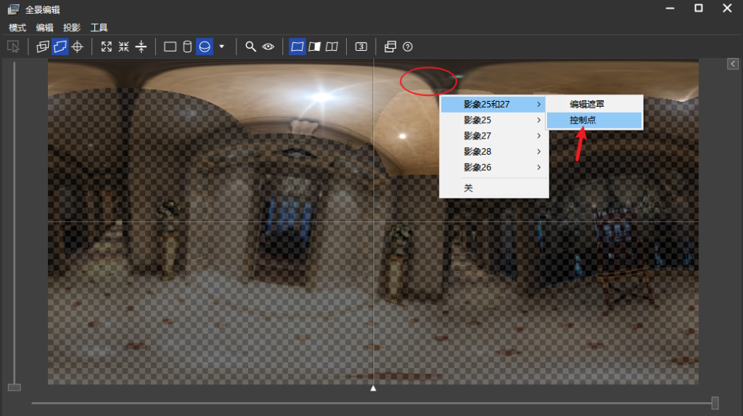Click the horizontal field of view slider handle
Screen dimensions: 743x416
(x=715, y=403)
